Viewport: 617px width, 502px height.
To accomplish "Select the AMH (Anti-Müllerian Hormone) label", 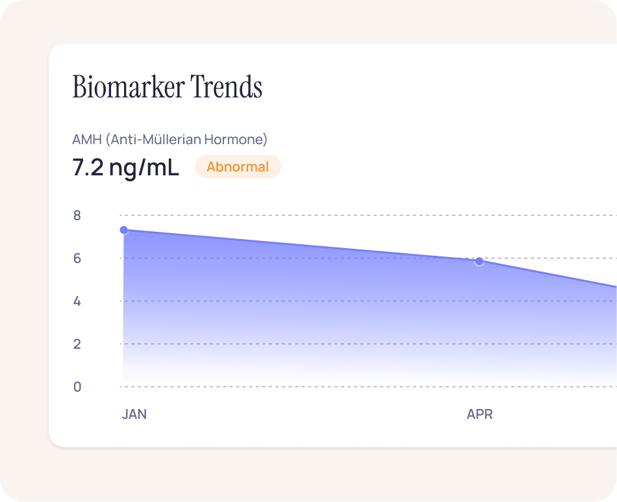I will [x=170, y=139].
